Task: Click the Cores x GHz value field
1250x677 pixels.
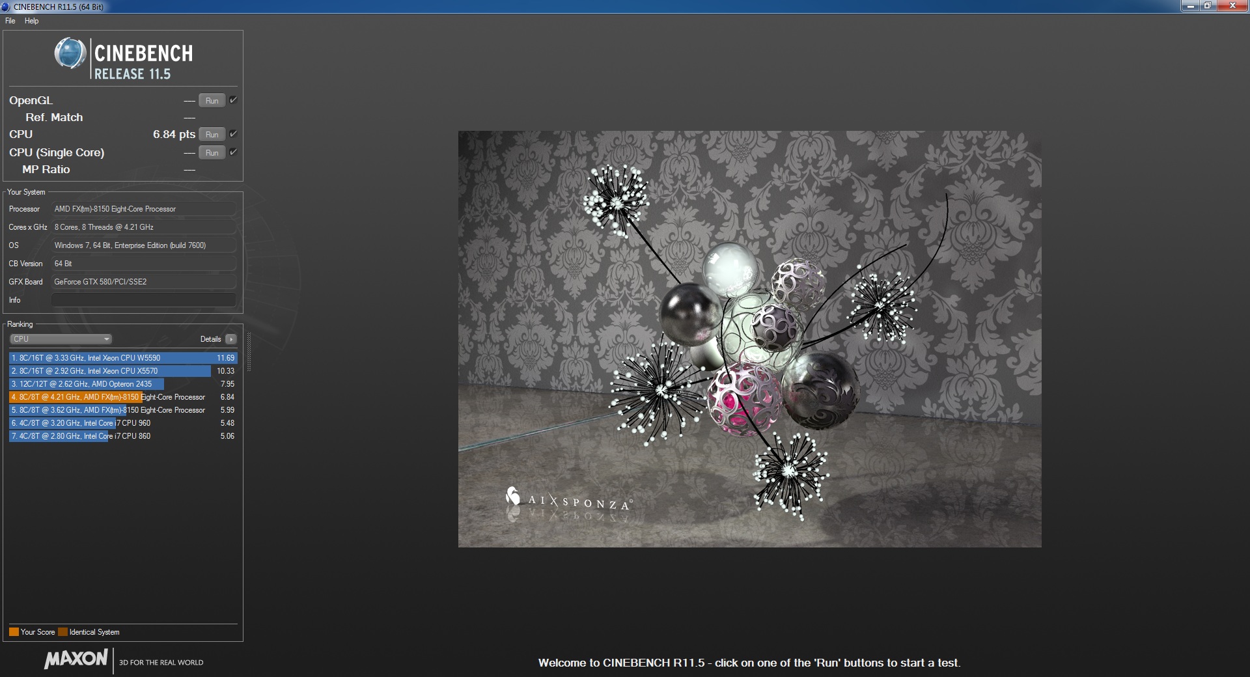Action: [x=143, y=227]
